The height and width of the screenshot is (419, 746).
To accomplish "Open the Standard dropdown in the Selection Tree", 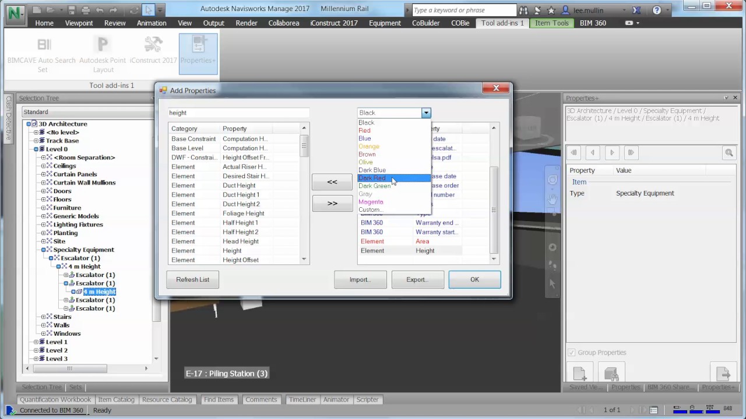I will click(x=87, y=112).
